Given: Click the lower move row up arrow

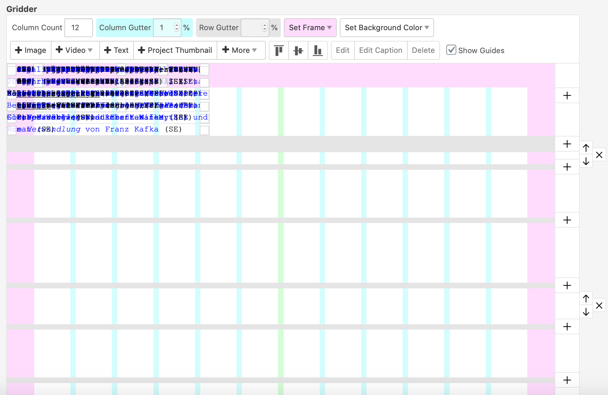Looking at the screenshot, I should tap(586, 298).
